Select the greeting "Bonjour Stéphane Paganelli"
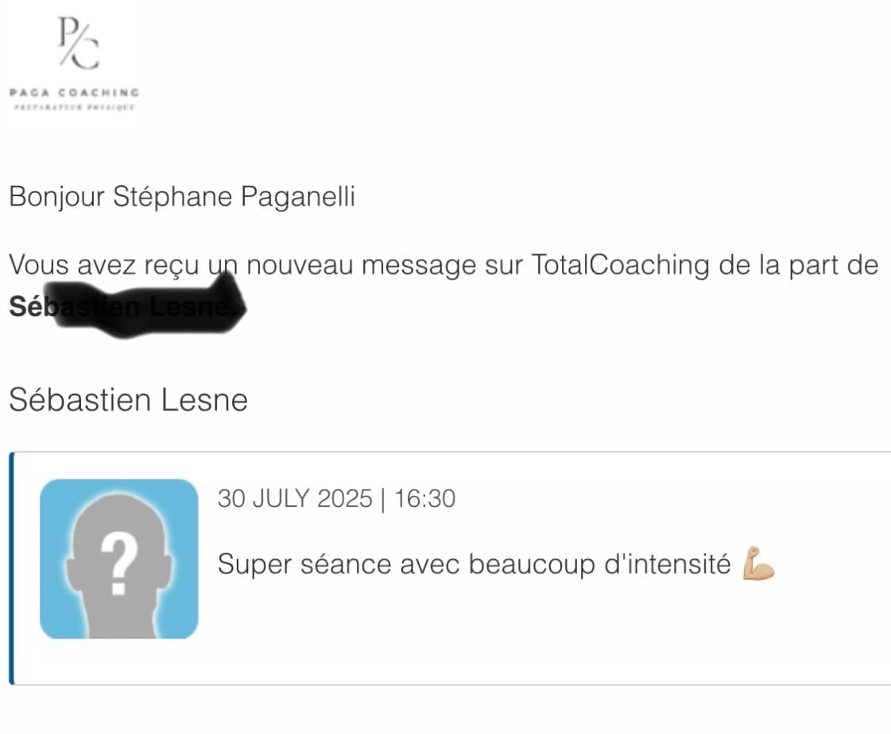Viewport: 891px width, 734px height. coord(181,197)
